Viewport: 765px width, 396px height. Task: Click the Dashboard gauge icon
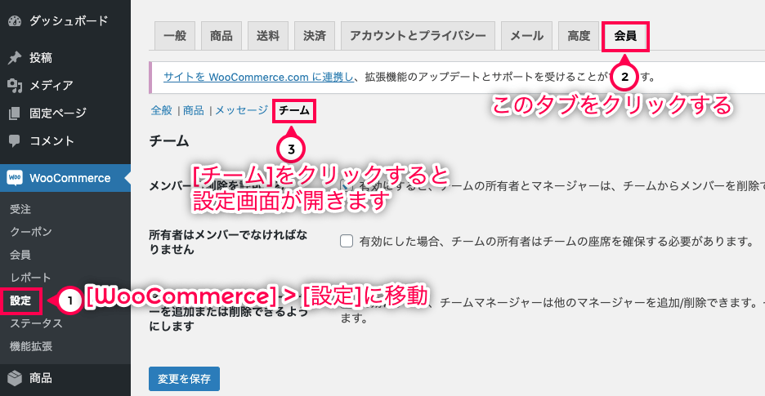[x=16, y=21]
